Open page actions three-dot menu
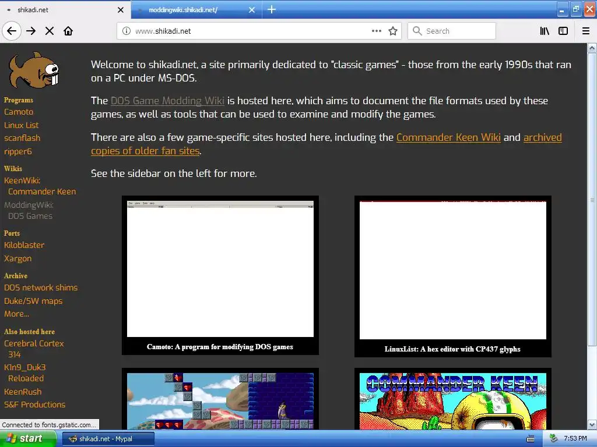597x447 pixels. pyautogui.click(x=376, y=31)
